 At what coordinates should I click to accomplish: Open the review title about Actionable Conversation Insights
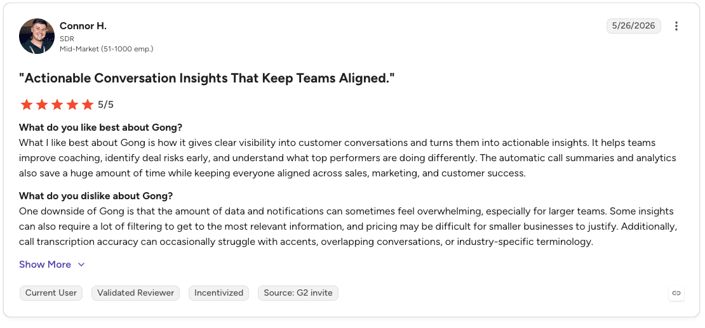point(207,78)
